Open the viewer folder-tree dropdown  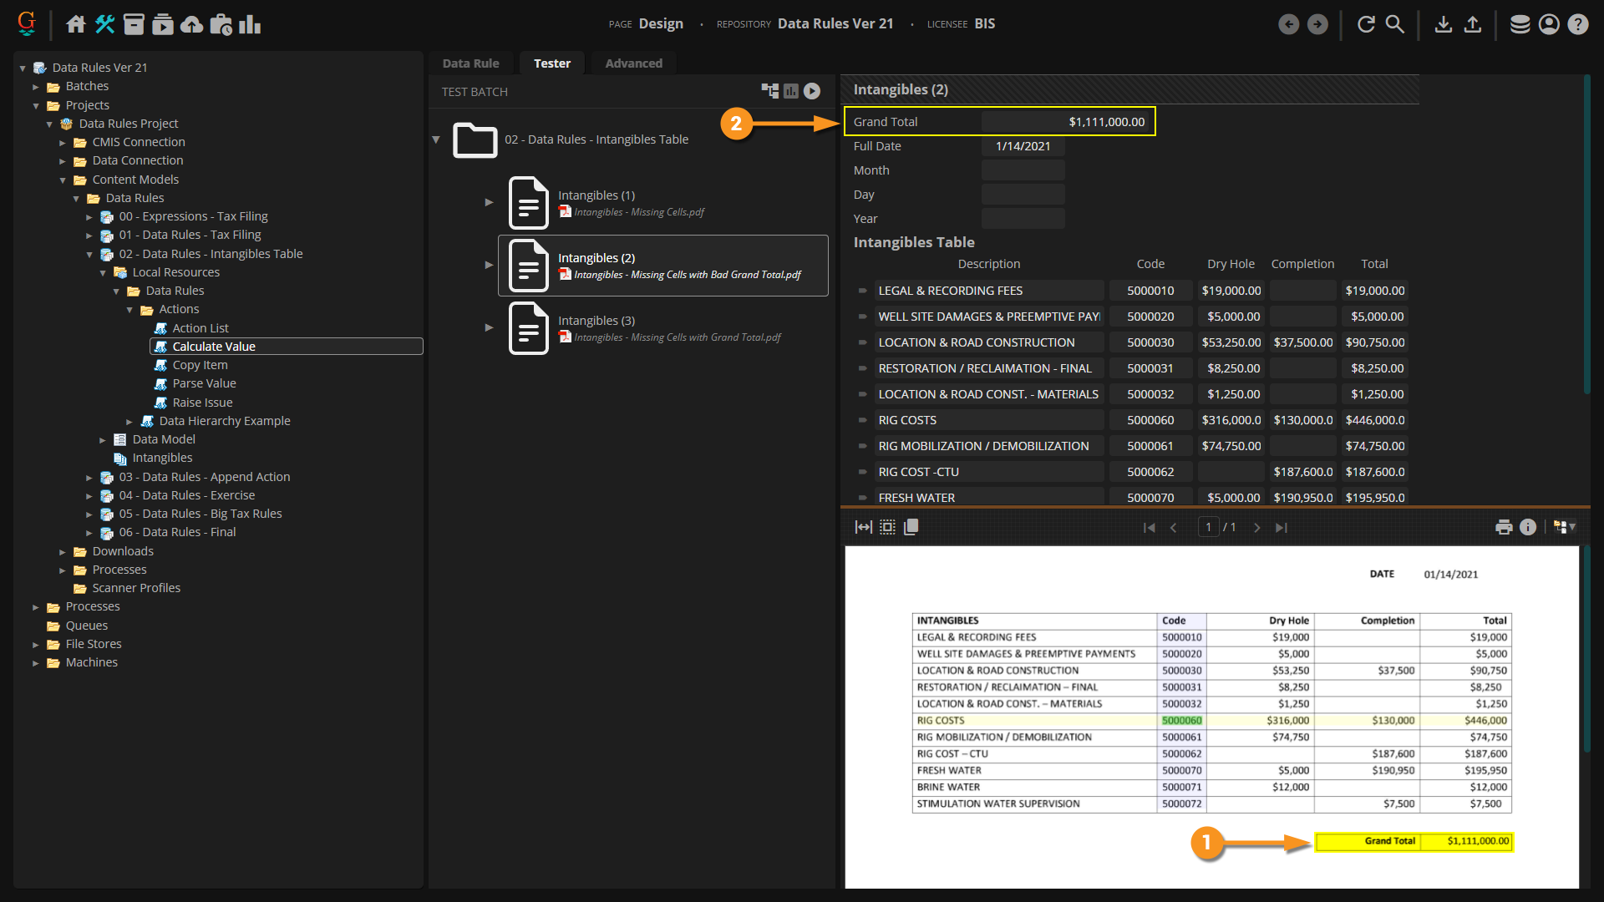point(1565,527)
